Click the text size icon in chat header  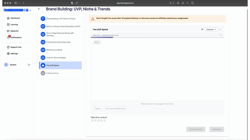(x=202, y=29)
